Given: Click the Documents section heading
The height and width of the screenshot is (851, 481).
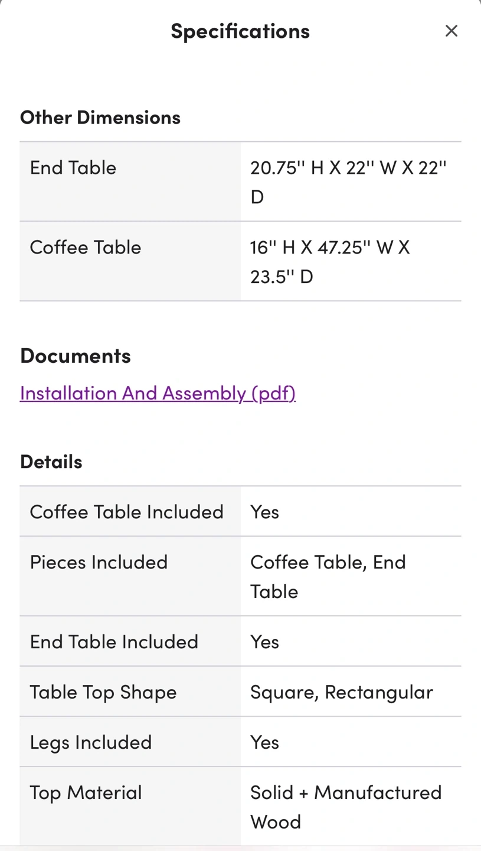Looking at the screenshot, I should coord(76,356).
